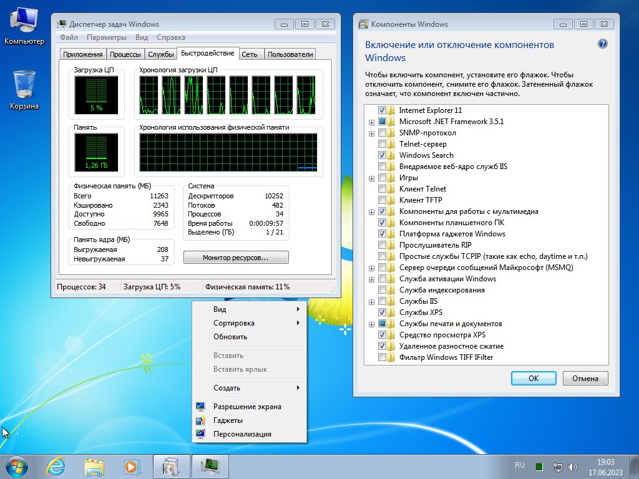Select the Recycle Bin desktop icon
This screenshot has width=639, height=479.
(x=24, y=90)
